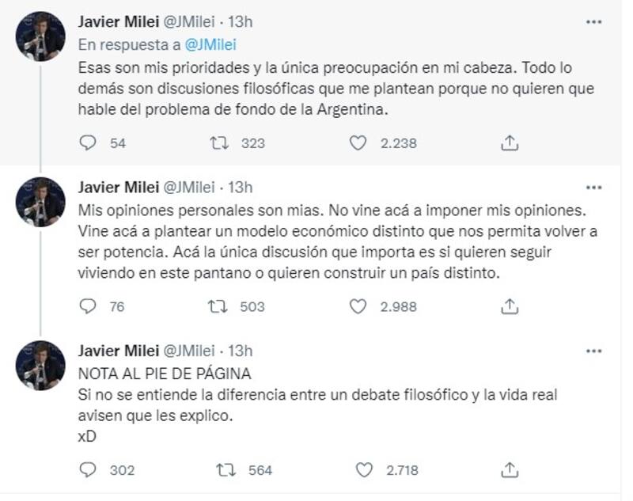This screenshot has width=633, height=501.
Task: Open Javier Milei profile name in second tweet
Action: 117,187
